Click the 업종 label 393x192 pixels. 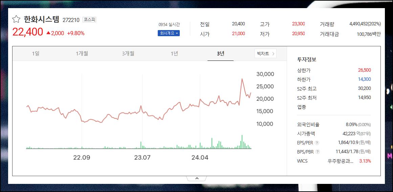click(x=302, y=107)
